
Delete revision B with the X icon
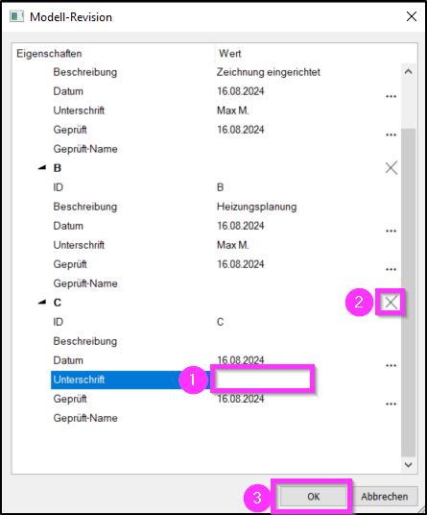391,168
